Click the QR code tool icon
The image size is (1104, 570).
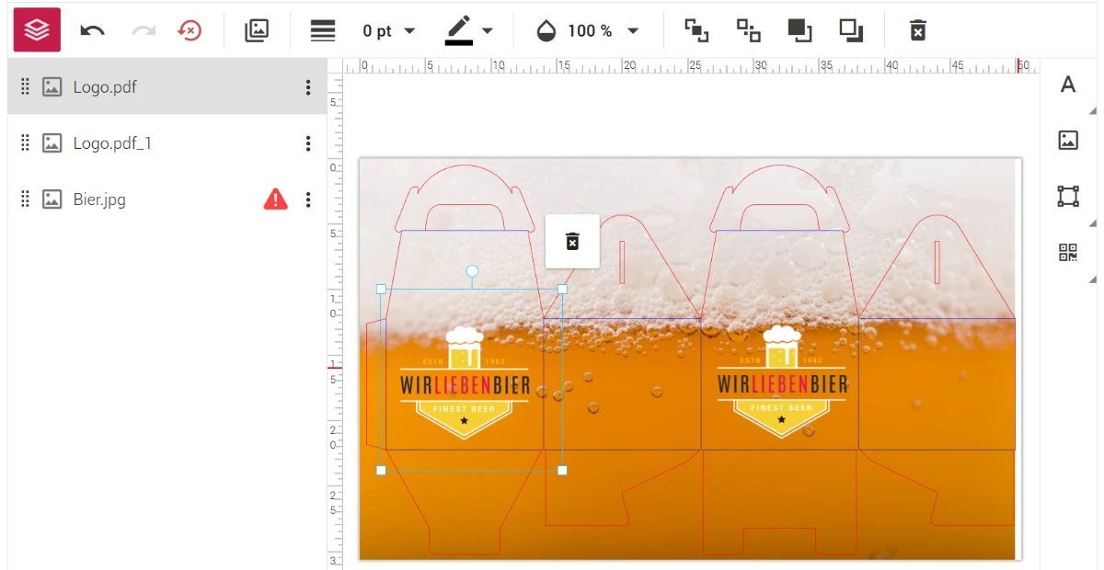point(1068,252)
